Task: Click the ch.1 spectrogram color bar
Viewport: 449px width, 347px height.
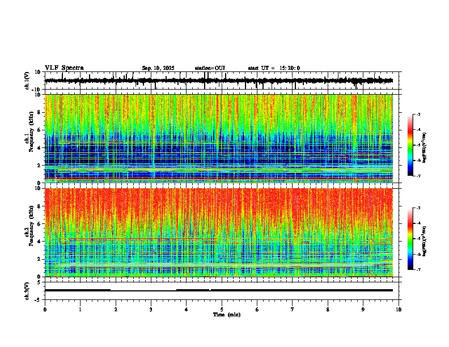Action: [410, 145]
